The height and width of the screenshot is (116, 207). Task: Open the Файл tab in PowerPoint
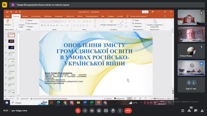click(7, 16)
